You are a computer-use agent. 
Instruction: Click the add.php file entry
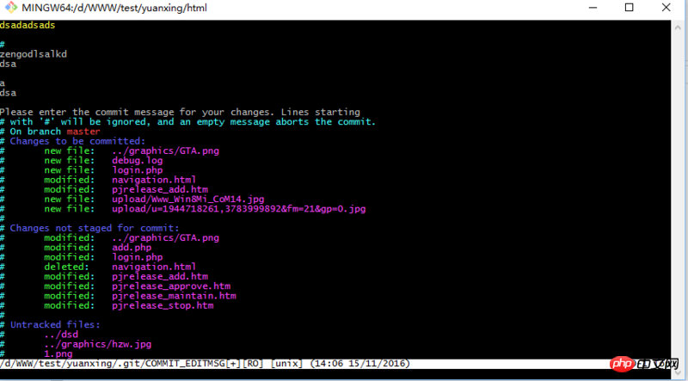coord(132,248)
